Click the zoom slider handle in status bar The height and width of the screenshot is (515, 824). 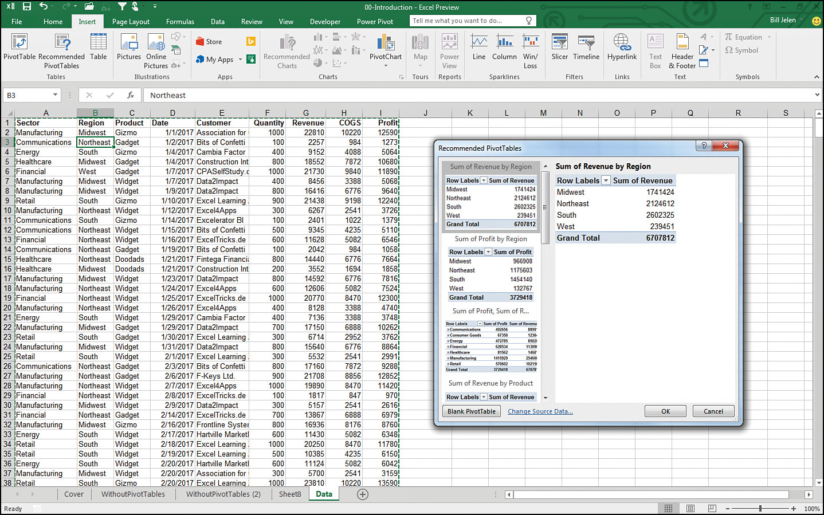pyautogui.click(x=760, y=508)
